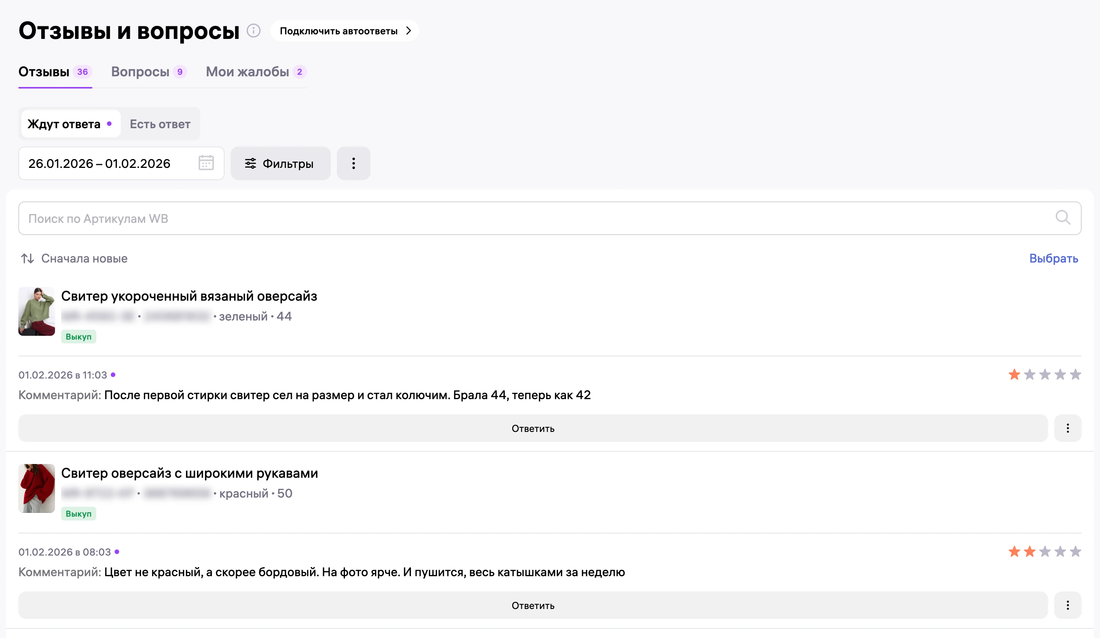Viewport: 1100px width, 638px height.
Task: Open the Мои жалобы tab
Action: click(x=256, y=71)
